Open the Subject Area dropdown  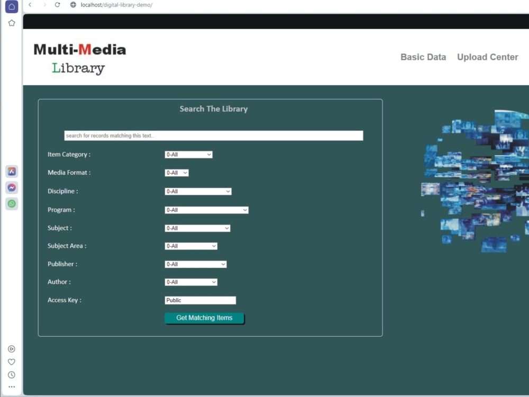(x=191, y=246)
